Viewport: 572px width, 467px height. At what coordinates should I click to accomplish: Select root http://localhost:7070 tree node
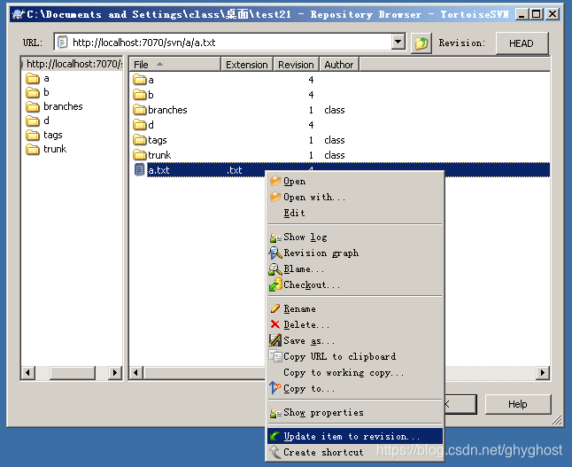74,64
